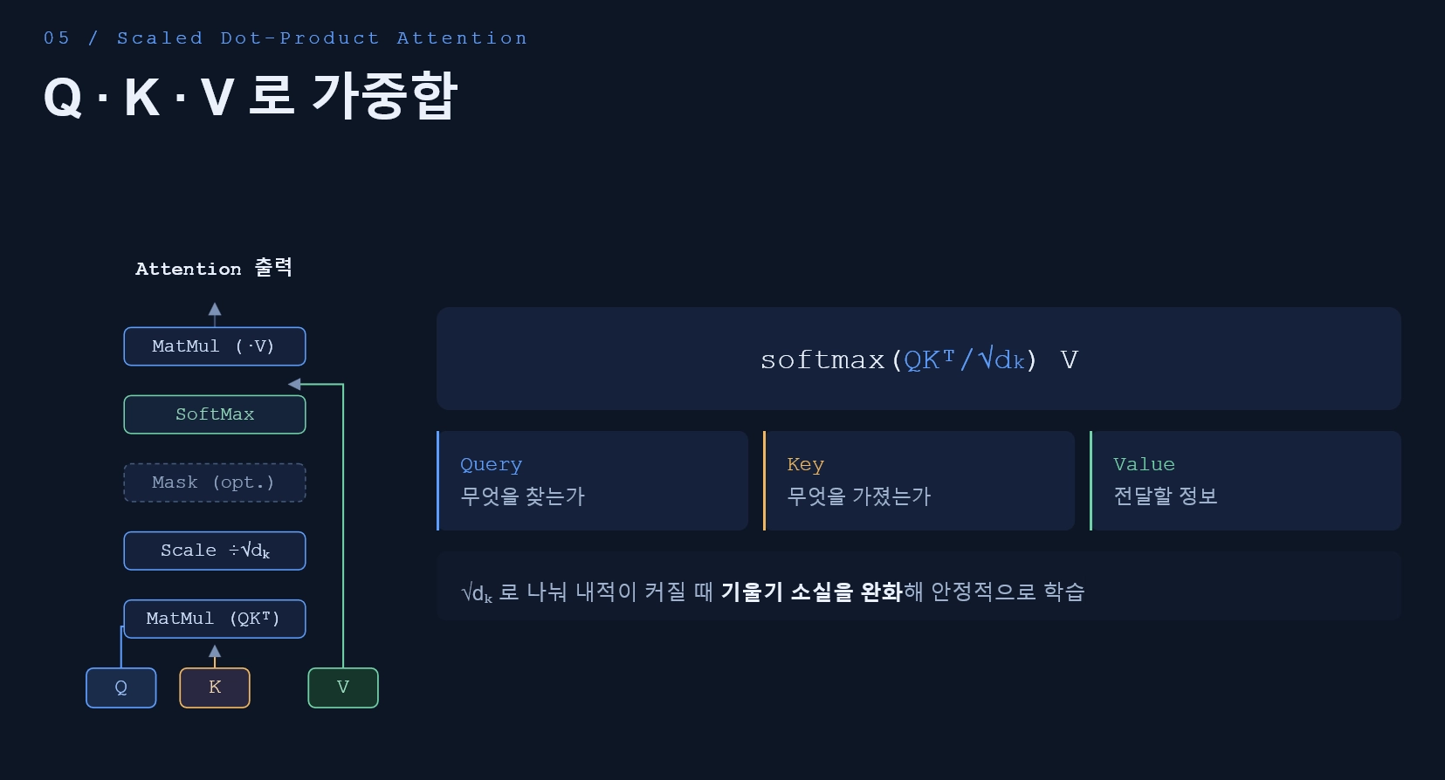Click the Scale ÷√dk block
Screen dimensions: 1445x780
pyautogui.click(x=215, y=551)
